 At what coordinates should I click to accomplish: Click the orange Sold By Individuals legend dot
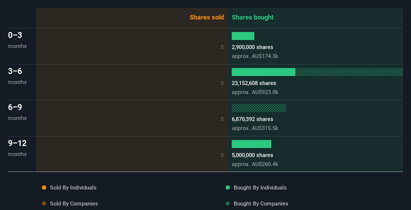coord(44,187)
